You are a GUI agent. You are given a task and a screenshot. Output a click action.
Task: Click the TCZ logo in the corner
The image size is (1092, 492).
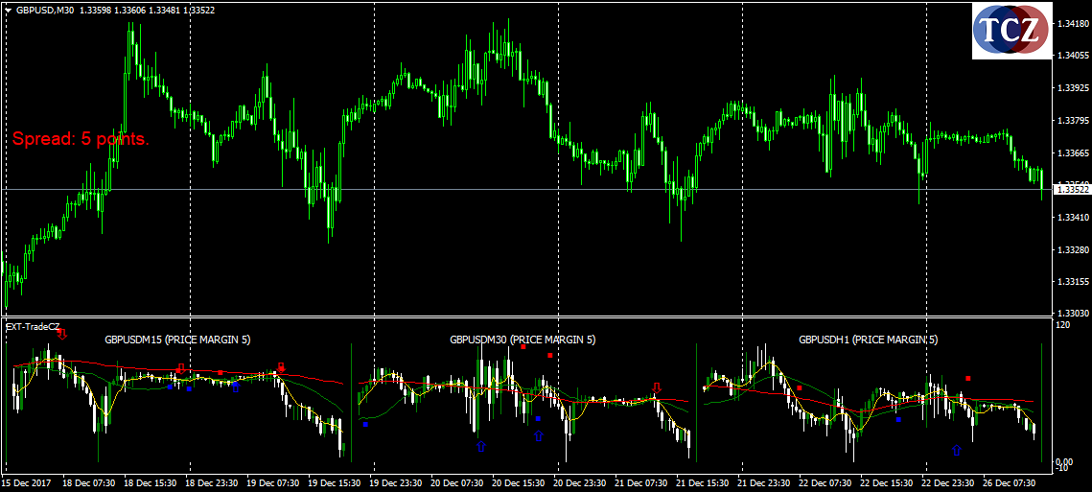(x=1010, y=31)
